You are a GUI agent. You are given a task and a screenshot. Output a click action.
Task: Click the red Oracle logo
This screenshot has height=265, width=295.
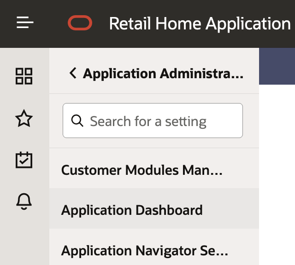[80, 23]
